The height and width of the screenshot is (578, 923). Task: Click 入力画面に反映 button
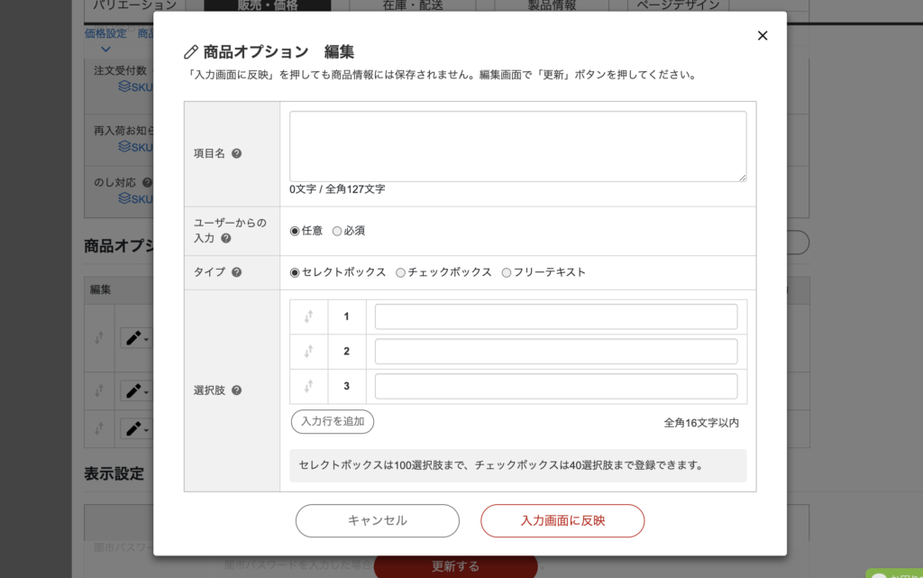click(562, 521)
